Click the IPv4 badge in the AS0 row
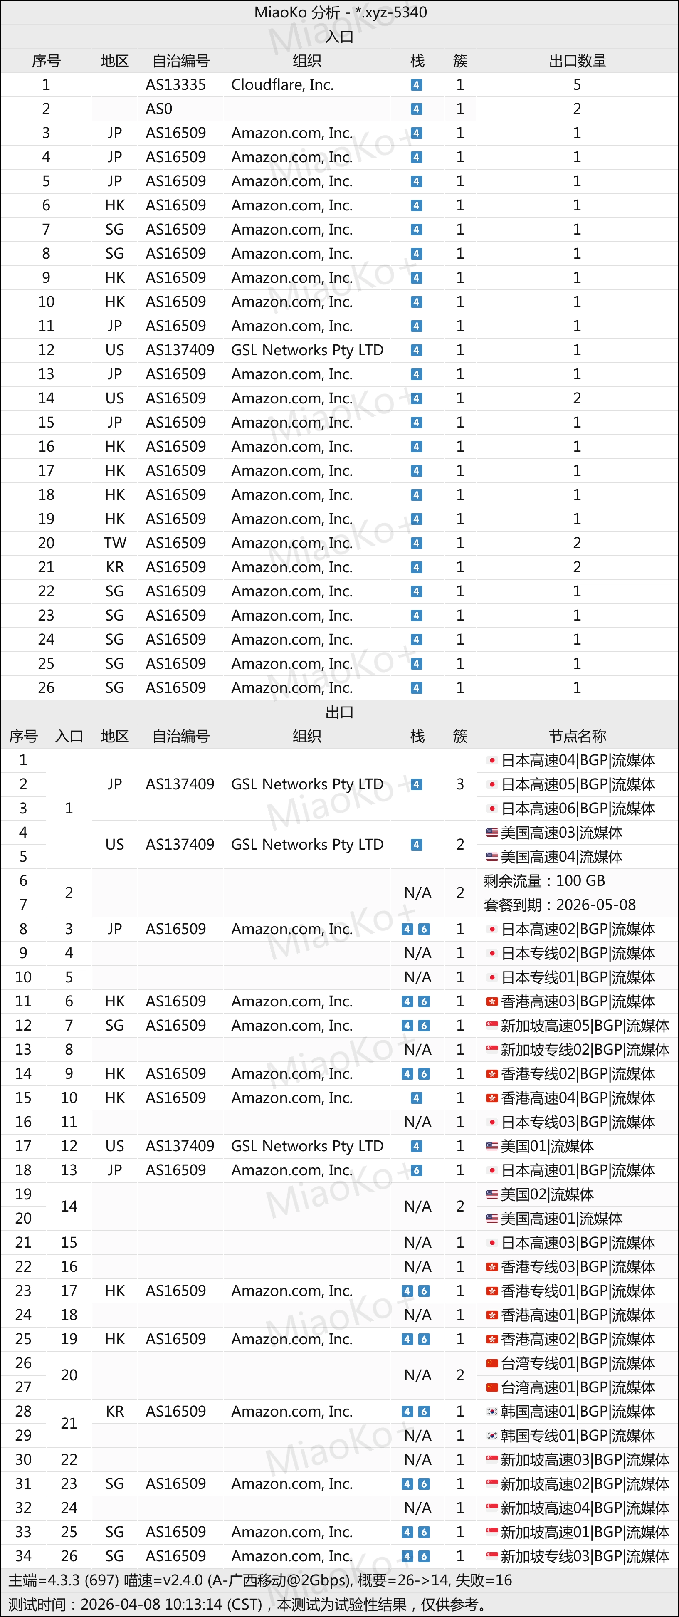This screenshot has width=679, height=1617. pyautogui.click(x=416, y=108)
